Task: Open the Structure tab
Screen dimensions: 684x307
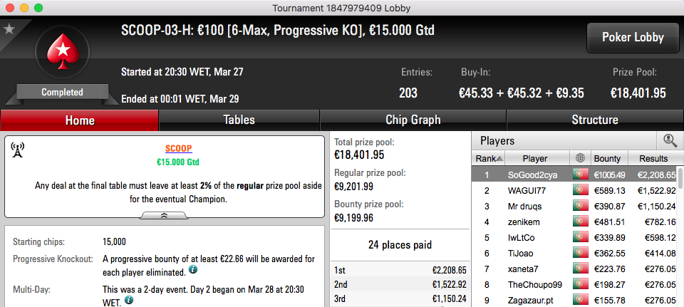Action: (595, 120)
